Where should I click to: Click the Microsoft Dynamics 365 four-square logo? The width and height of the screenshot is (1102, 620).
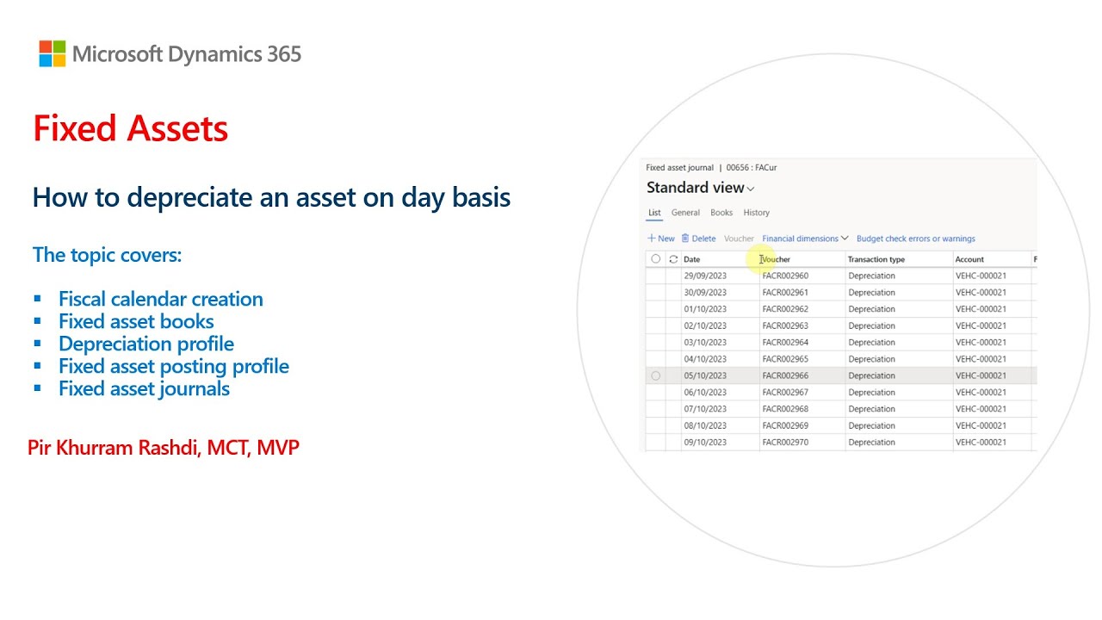tap(53, 53)
